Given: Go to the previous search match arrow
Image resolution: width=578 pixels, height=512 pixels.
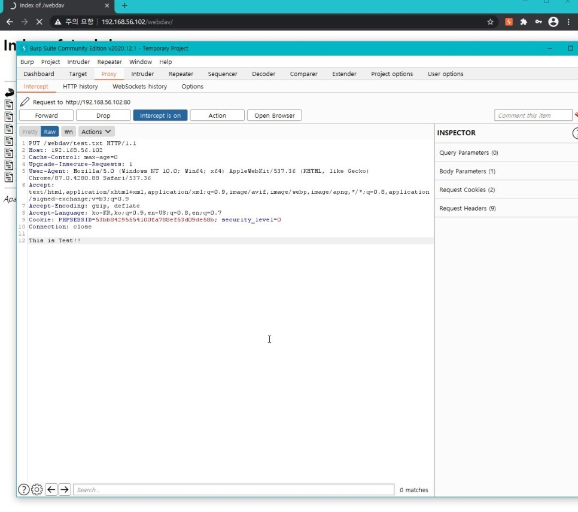Looking at the screenshot, I should pyautogui.click(x=51, y=489).
